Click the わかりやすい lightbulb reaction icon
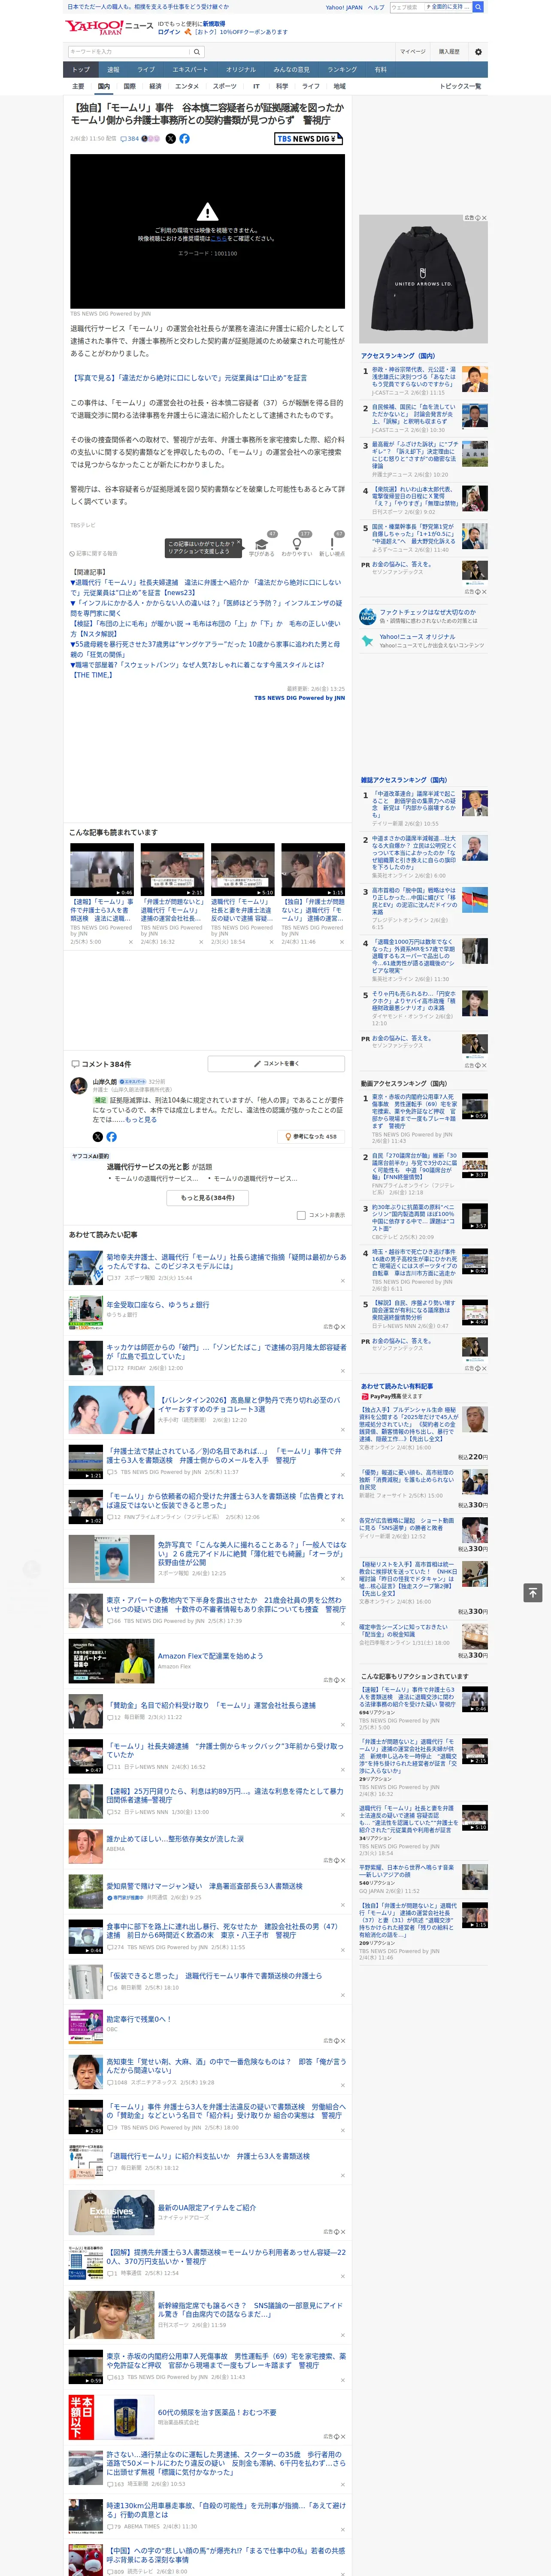The image size is (551, 2576). tap(296, 545)
